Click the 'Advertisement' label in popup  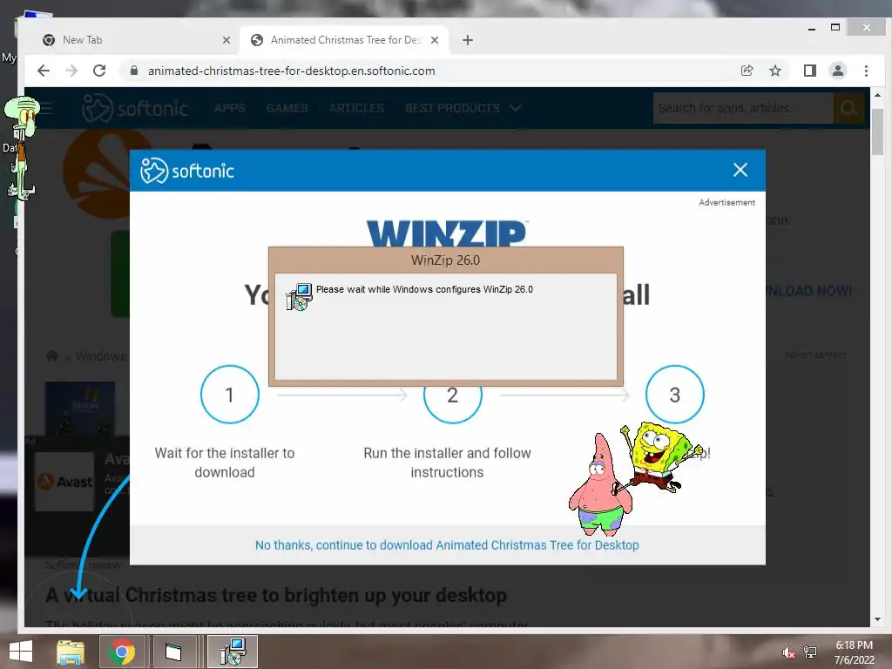pos(727,202)
